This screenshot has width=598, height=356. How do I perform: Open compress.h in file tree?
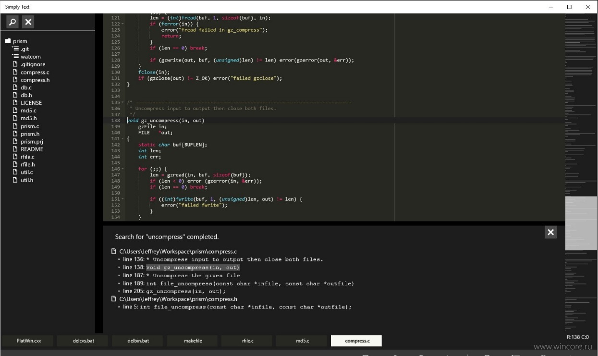pyautogui.click(x=35, y=80)
